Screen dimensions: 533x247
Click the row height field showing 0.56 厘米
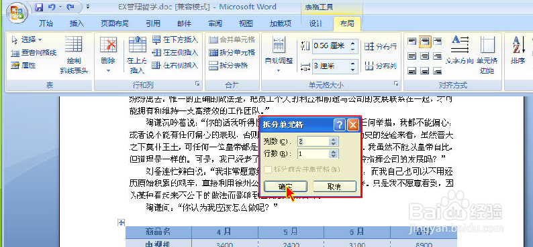tap(331, 46)
